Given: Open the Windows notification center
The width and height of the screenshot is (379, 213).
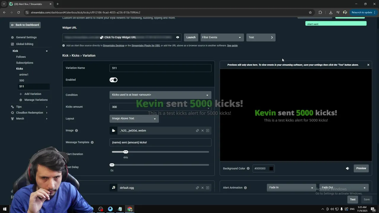Looking at the screenshot, I should click(373, 209).
